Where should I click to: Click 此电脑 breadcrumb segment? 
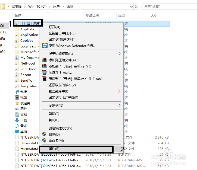[17, 7]
